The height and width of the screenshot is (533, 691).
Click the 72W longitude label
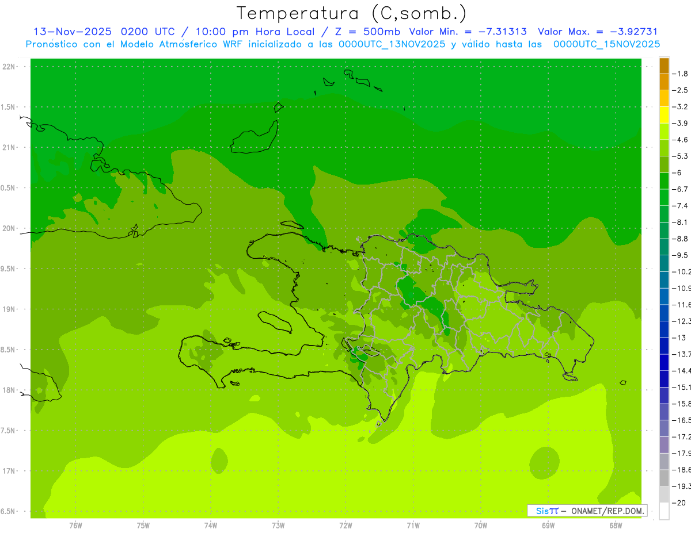click(345, 525)
